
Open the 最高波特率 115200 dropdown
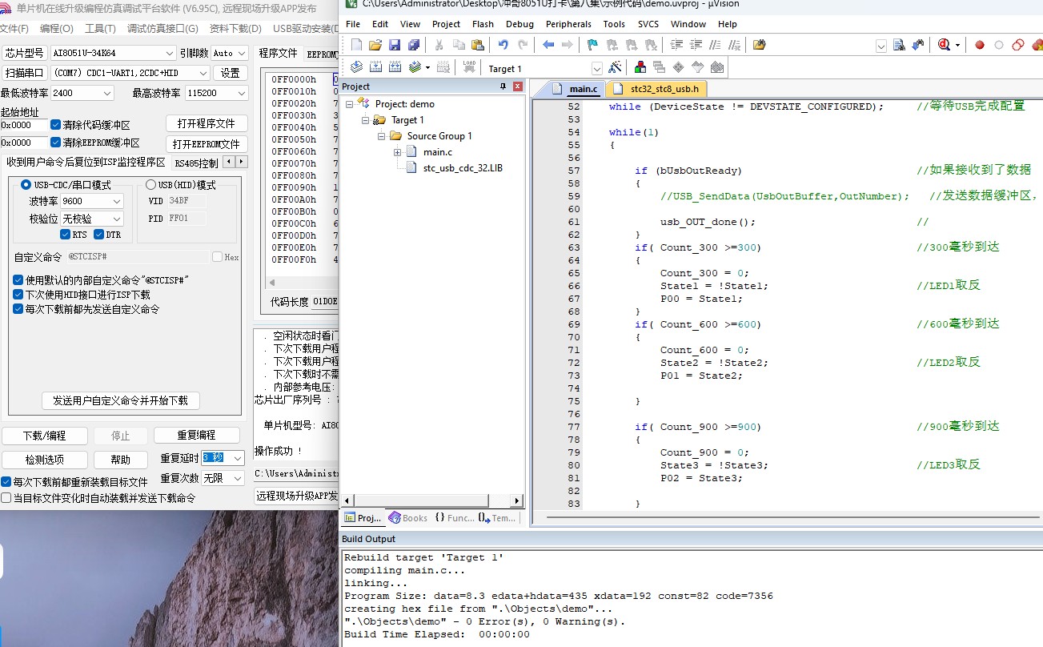217,93
